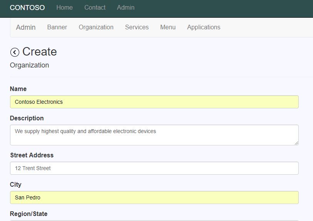Click the Admin heading in the sub-navigation
The image size is (313, 221).
pyautogui.click(x=26, y=27)
